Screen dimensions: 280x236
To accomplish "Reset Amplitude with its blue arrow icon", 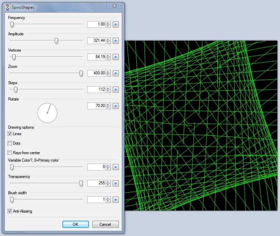I will point(116,41).
